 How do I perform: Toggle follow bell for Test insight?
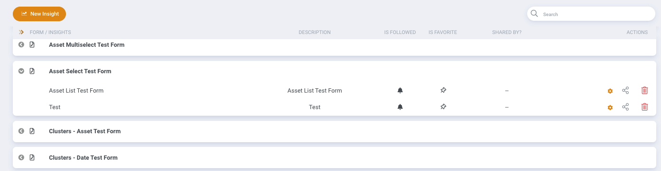tap(400, 107)
